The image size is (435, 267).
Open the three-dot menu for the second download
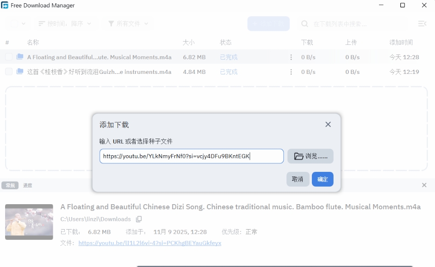pos(291,72)
